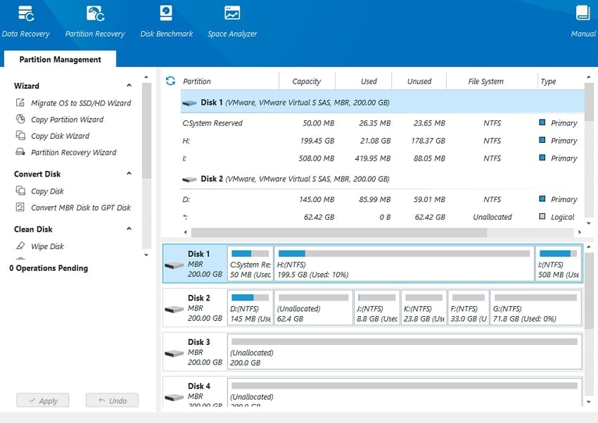Click Primary color square for D: row
Viewport: 598px width, 423px height.
(x=542, y=198)
